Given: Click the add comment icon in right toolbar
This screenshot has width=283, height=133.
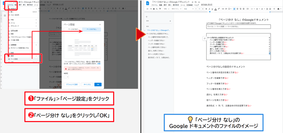Looking at the screenshot, I should (226, 8).
